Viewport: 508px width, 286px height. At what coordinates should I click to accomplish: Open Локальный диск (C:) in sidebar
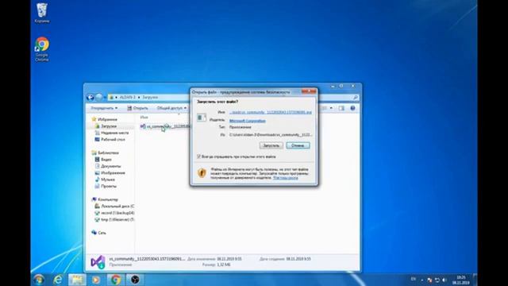(x=117, y=207)
